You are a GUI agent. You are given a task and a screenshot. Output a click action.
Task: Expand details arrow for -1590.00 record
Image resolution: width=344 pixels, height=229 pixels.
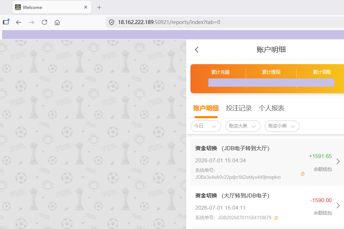(338, 206)
